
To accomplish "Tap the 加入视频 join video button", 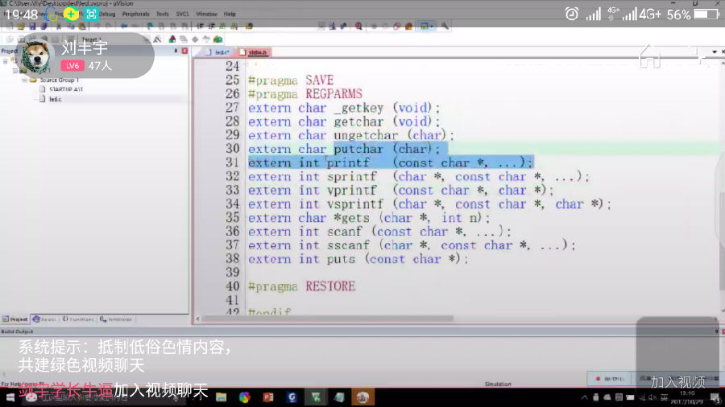I will point(677,382).
